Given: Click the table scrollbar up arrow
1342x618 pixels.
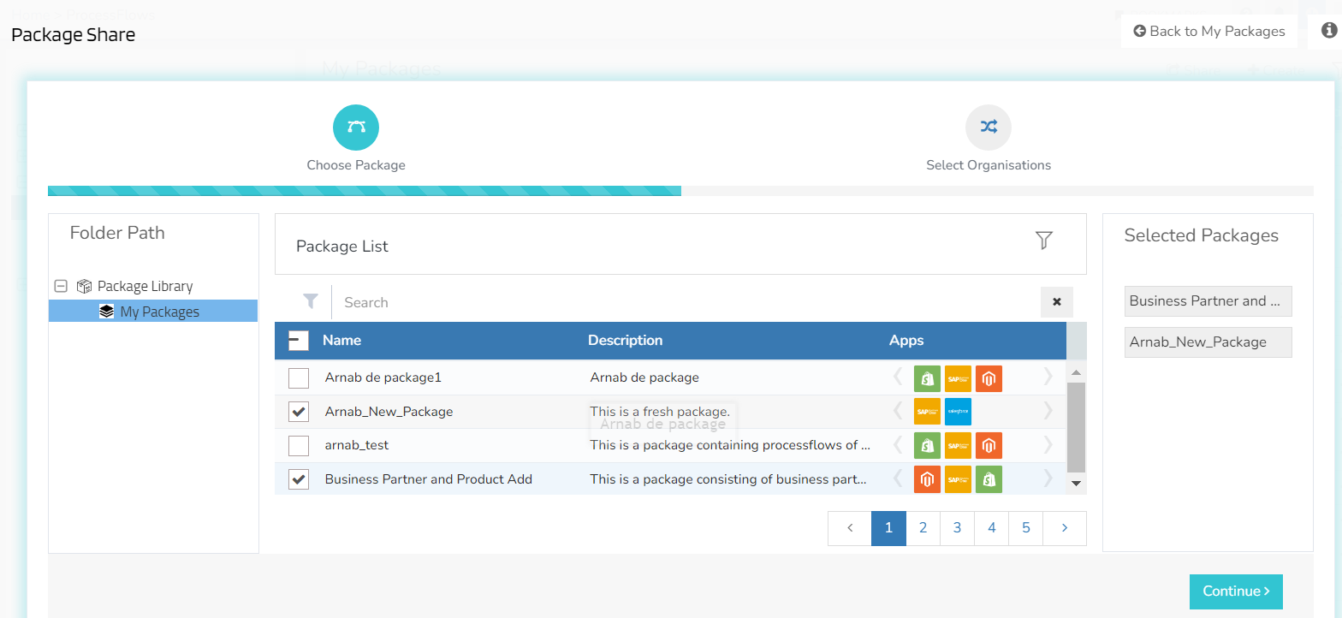Looking at the screenshot, I should 1077,372.
